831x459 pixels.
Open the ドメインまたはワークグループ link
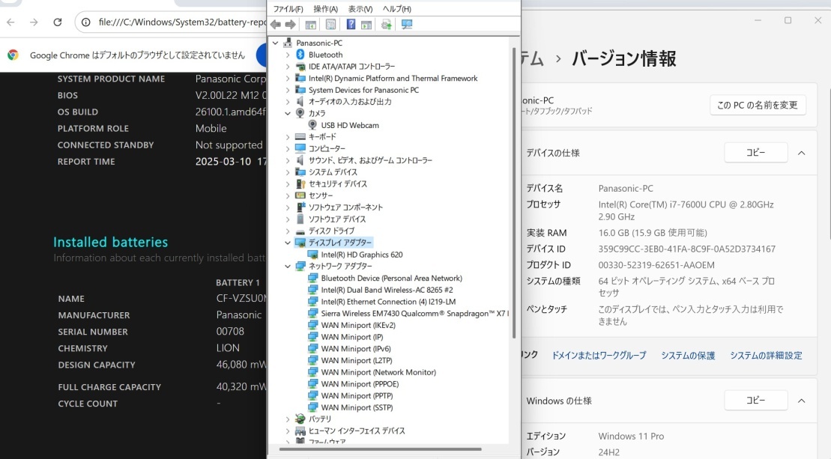599,355
